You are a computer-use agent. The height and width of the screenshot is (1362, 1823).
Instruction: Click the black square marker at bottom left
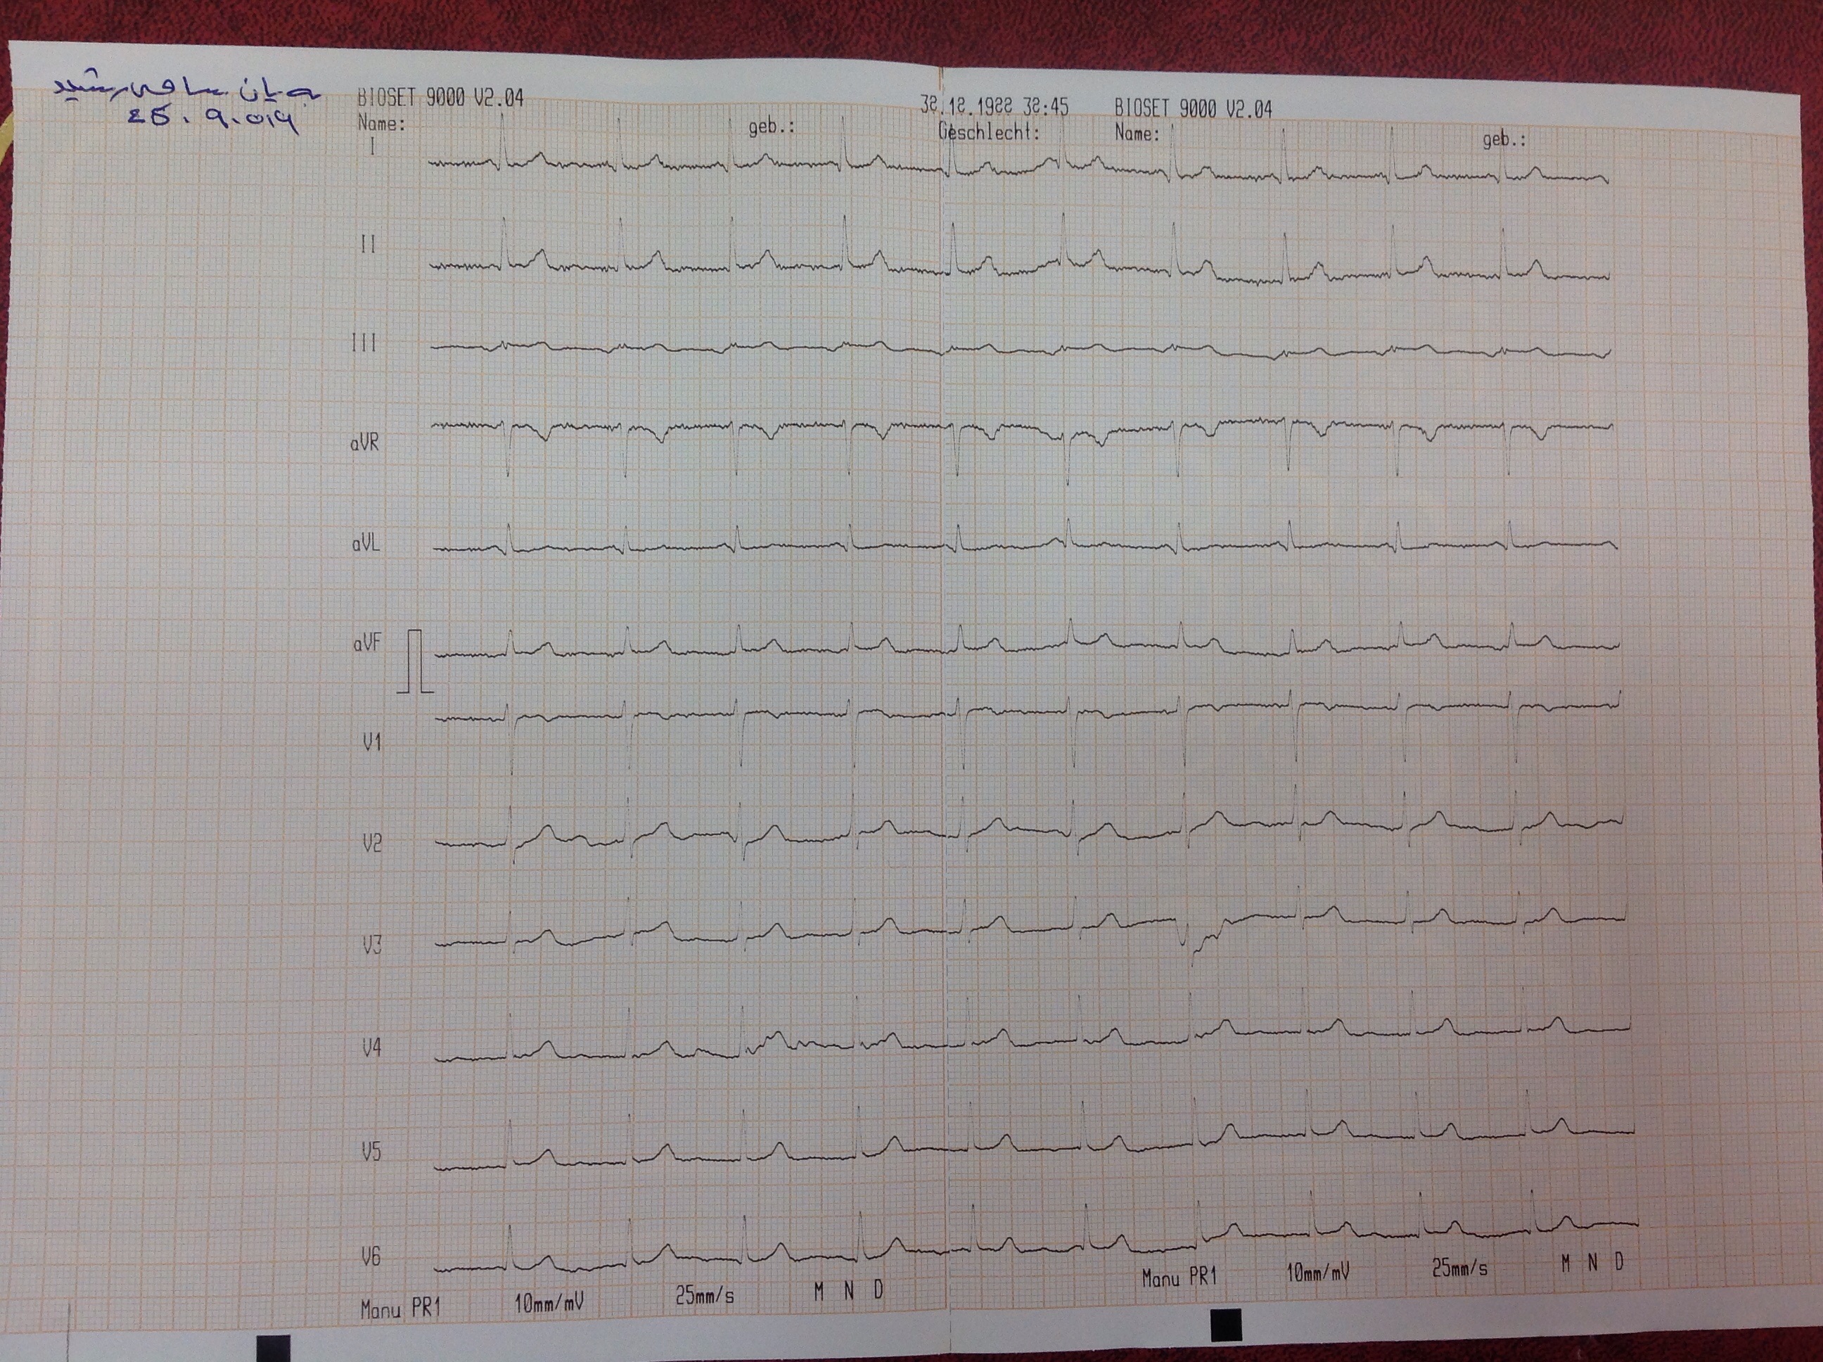click(x=274, y=1349)
